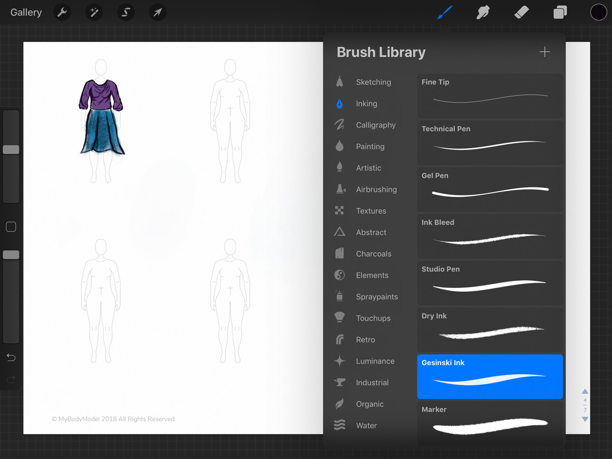Return to the Gallery
The width and height of the screenshot is (612, 459).
click(x=26, y=12)
